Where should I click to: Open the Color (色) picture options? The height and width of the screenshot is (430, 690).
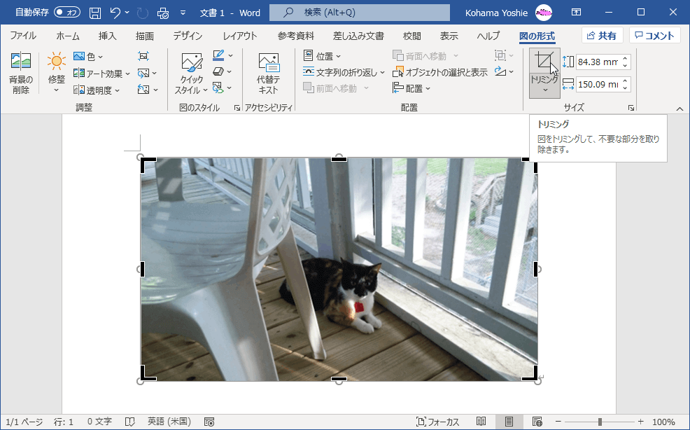88,57
